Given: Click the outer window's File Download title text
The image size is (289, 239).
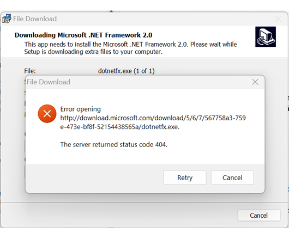Looking at the screenshot, I should point(35,19).
